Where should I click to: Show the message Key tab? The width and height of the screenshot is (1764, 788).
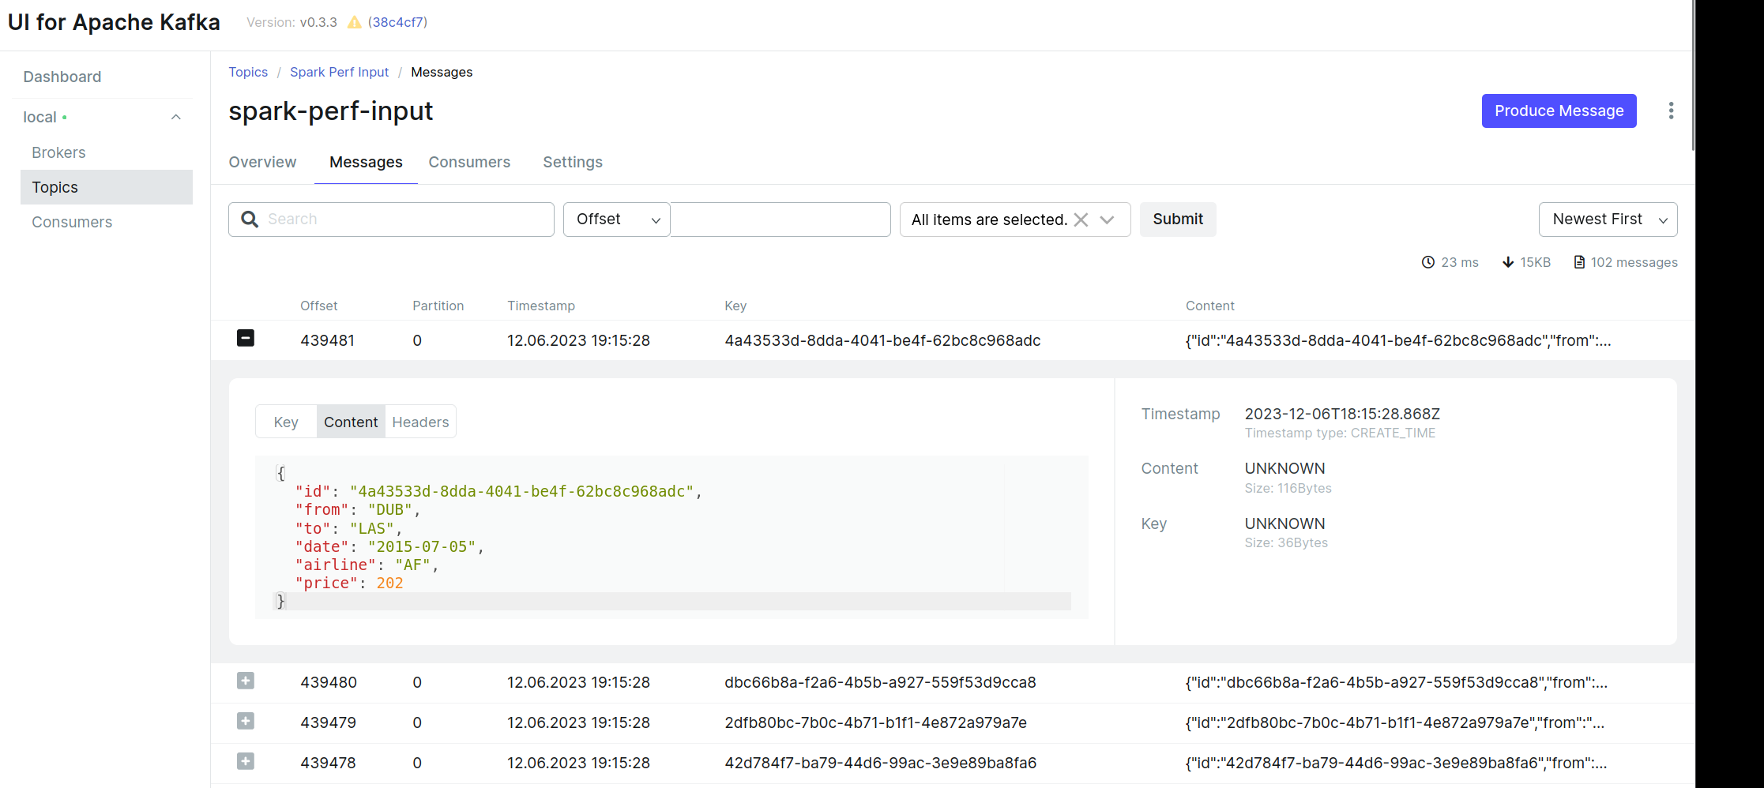point(286,422)
